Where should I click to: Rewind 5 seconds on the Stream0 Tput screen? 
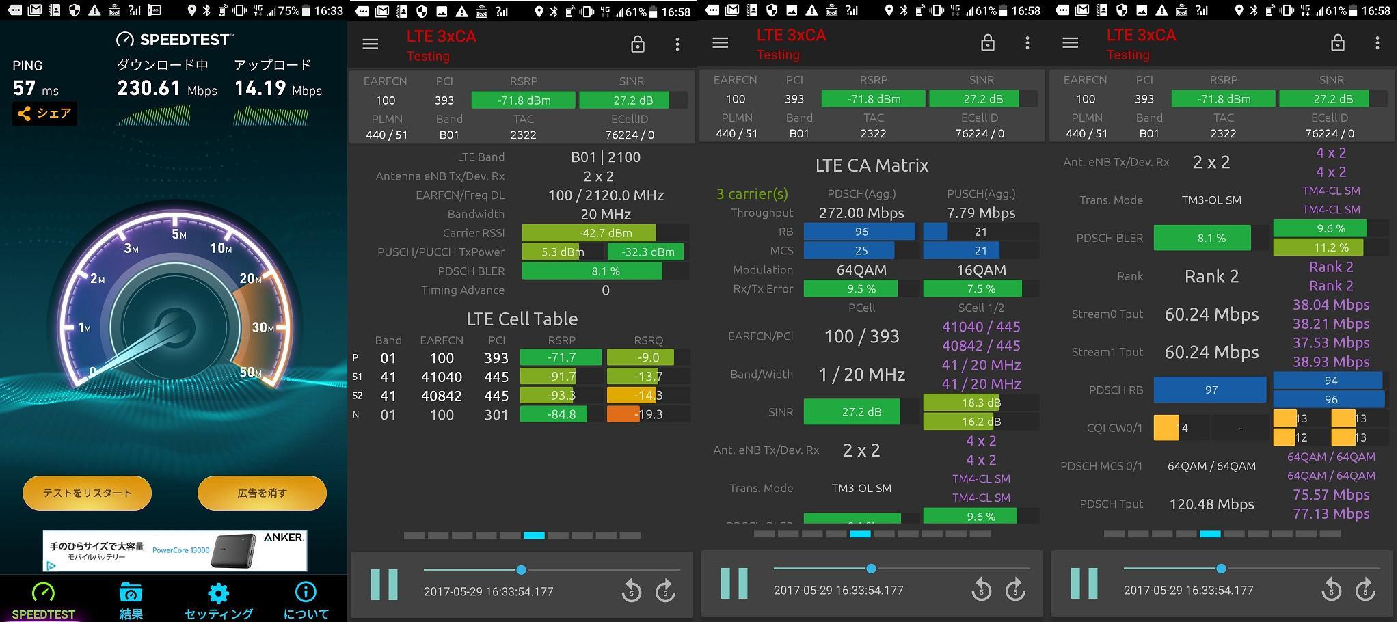[1332, 589]
